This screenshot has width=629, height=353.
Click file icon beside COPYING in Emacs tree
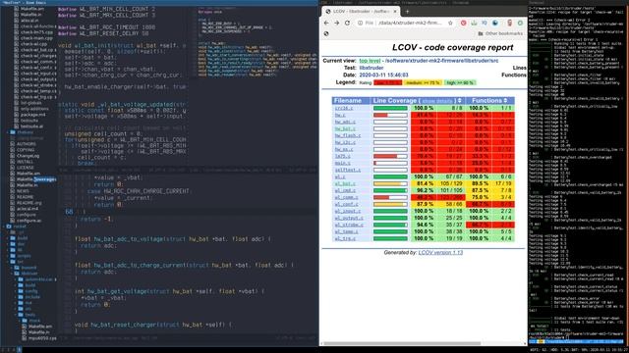pyautogui.click(x=12, y=150)
